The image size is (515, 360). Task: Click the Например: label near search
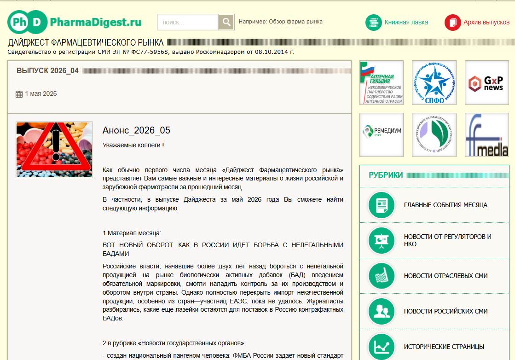(x=253, y=22)
